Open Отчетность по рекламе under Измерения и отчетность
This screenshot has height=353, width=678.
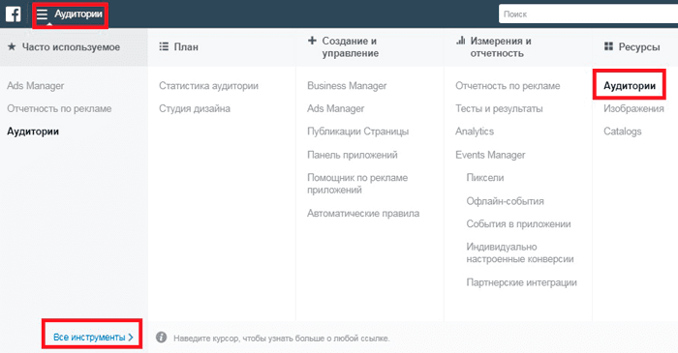click(508, 85)
